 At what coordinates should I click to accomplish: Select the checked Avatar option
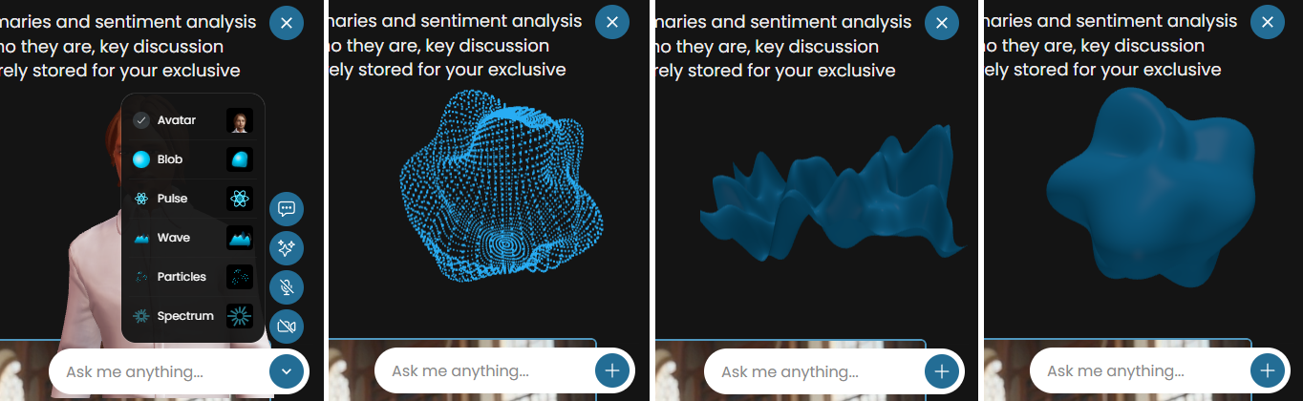[x=177, y=120]
